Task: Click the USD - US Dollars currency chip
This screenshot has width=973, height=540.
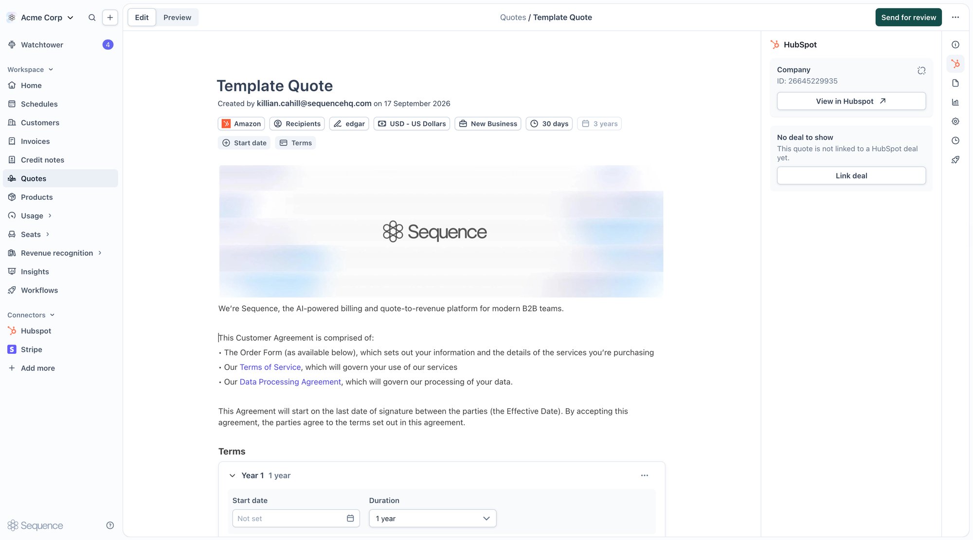Action: point(412,124)
